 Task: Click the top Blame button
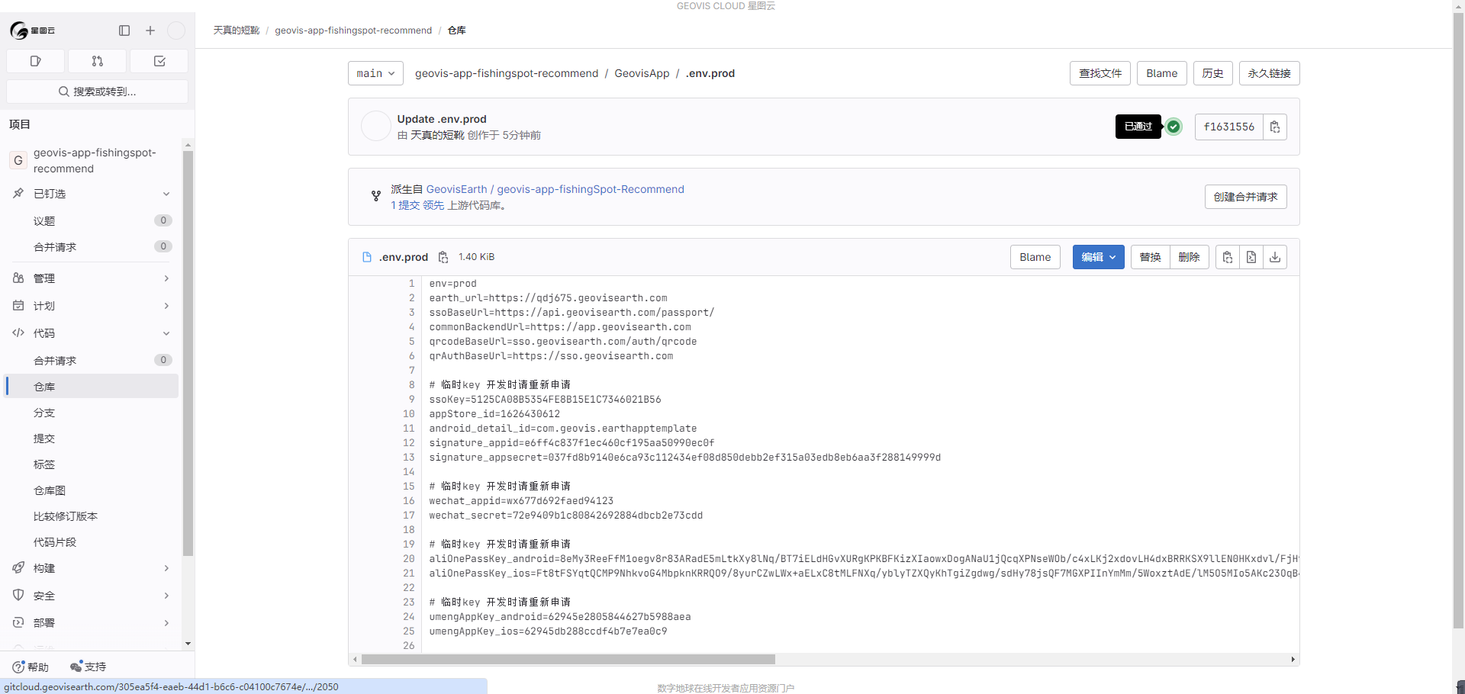[x=1161, y=73]
